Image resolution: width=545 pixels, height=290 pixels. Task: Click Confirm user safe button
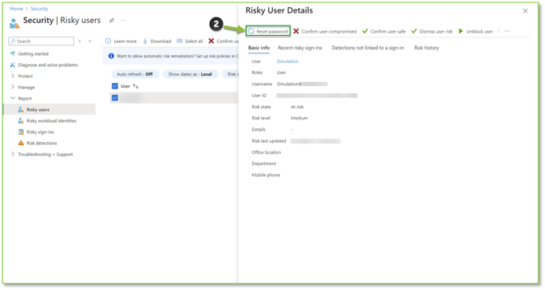coord(384,31)
